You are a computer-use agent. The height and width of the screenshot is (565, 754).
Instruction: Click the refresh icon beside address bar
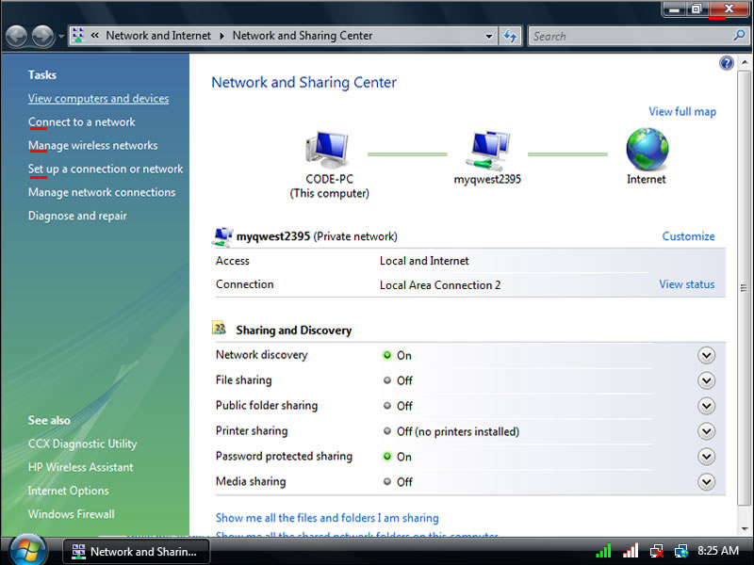coord(511,36)
